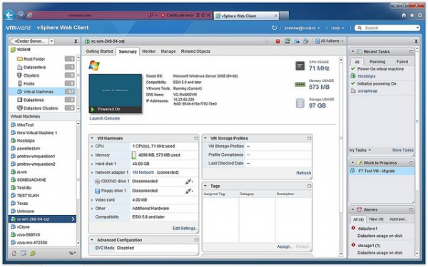
Task: Pin the vCenter navigator panel
Action: (x=76, y=41)
